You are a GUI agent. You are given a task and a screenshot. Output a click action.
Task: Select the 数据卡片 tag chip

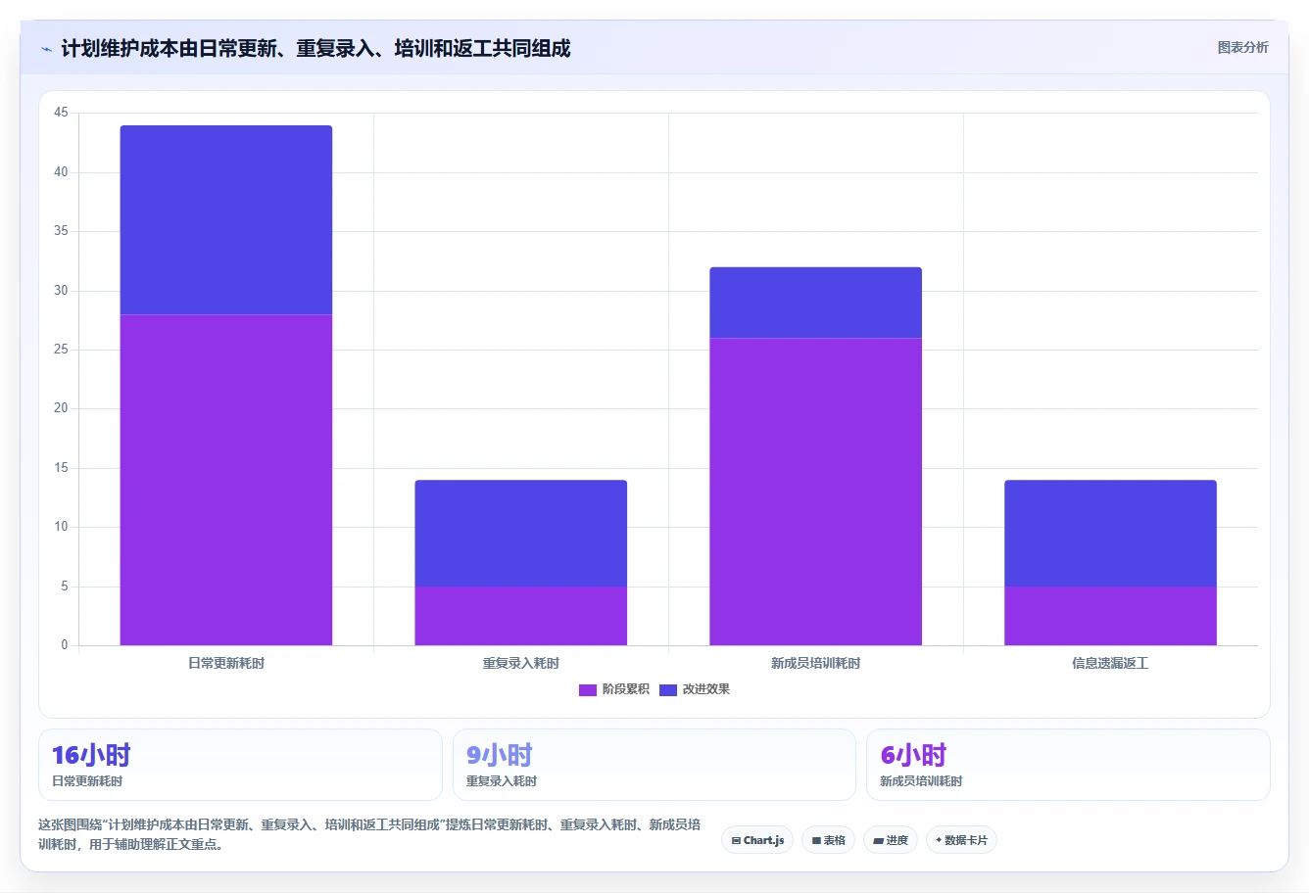click(961, 840)
